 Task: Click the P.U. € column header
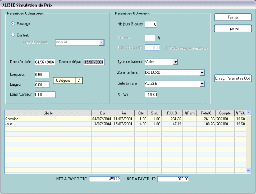pos(172,113)
